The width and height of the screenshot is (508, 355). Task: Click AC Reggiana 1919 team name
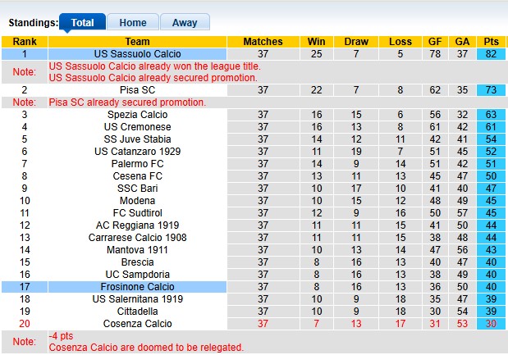click(137, 225)
